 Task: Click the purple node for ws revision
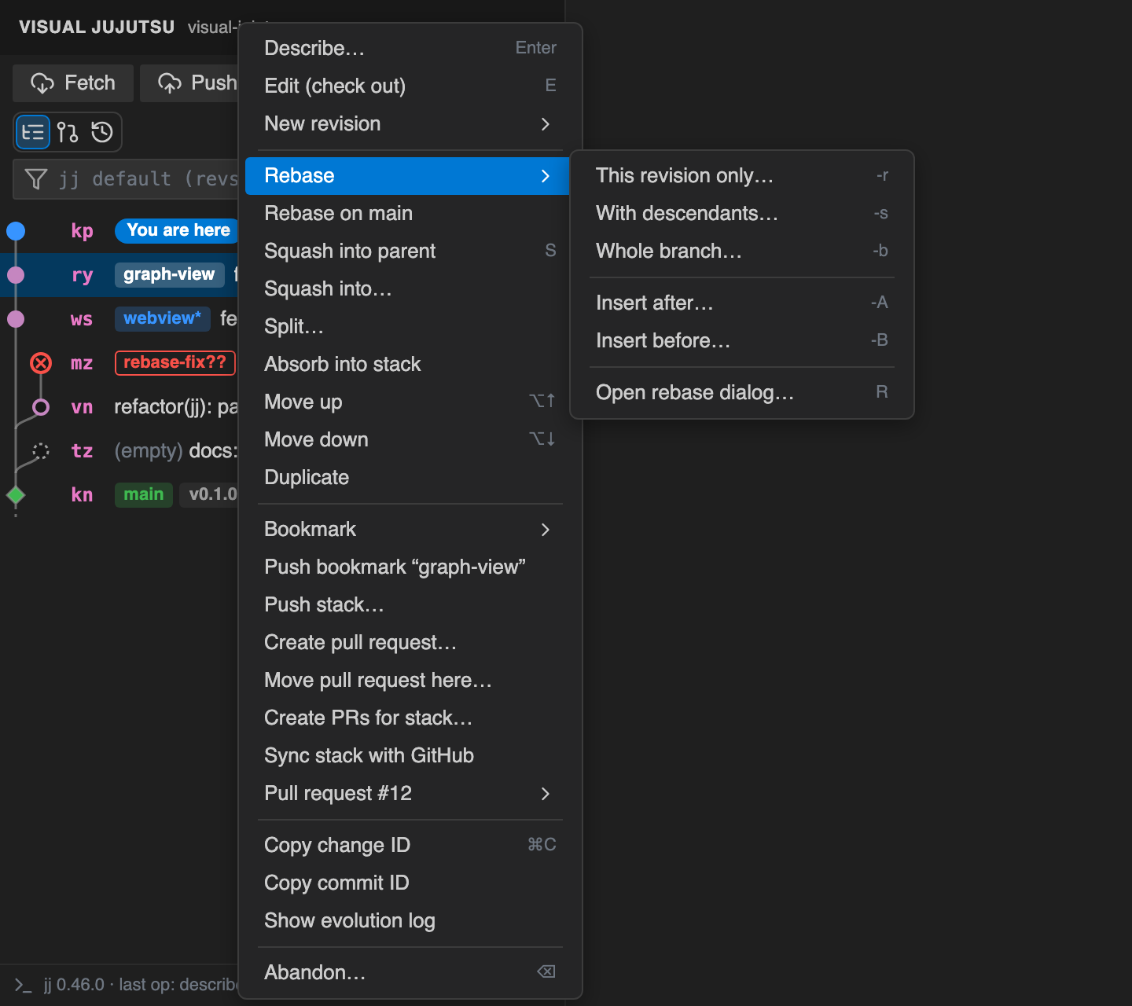16,319
